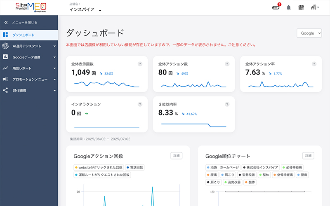Open the store settings shop icon
This screenshot has height=206, width=330.
[301, 7]
